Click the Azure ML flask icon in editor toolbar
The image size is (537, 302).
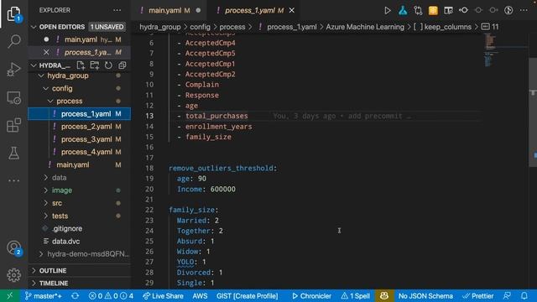[x=403, y=11]
